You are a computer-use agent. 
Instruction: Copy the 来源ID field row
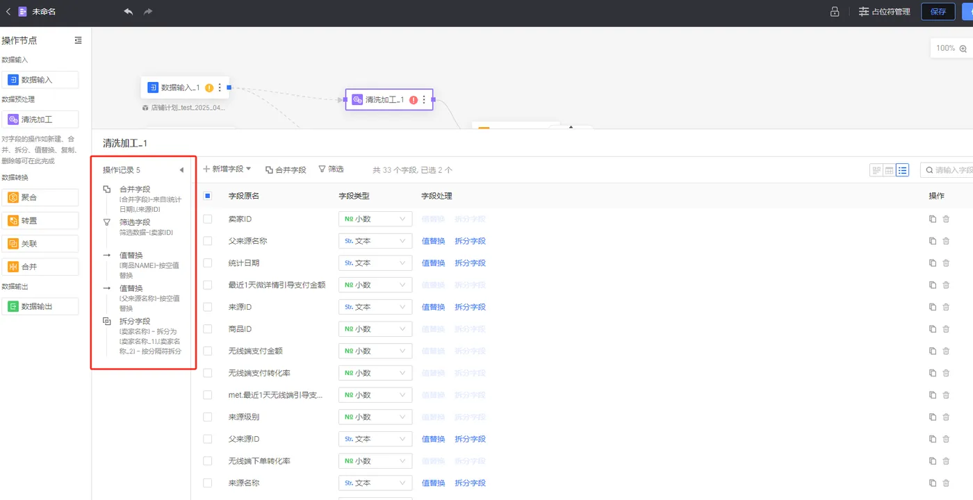coord(933,307)
